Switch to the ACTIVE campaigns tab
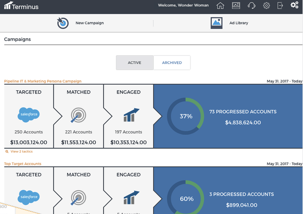The image size is (303, 214). tap(135, 63)
